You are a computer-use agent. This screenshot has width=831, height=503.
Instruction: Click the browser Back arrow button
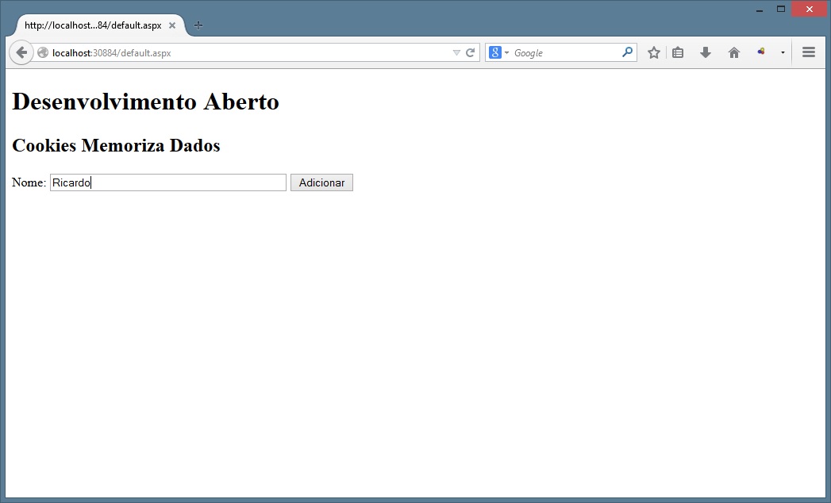(x=21, y=53)
